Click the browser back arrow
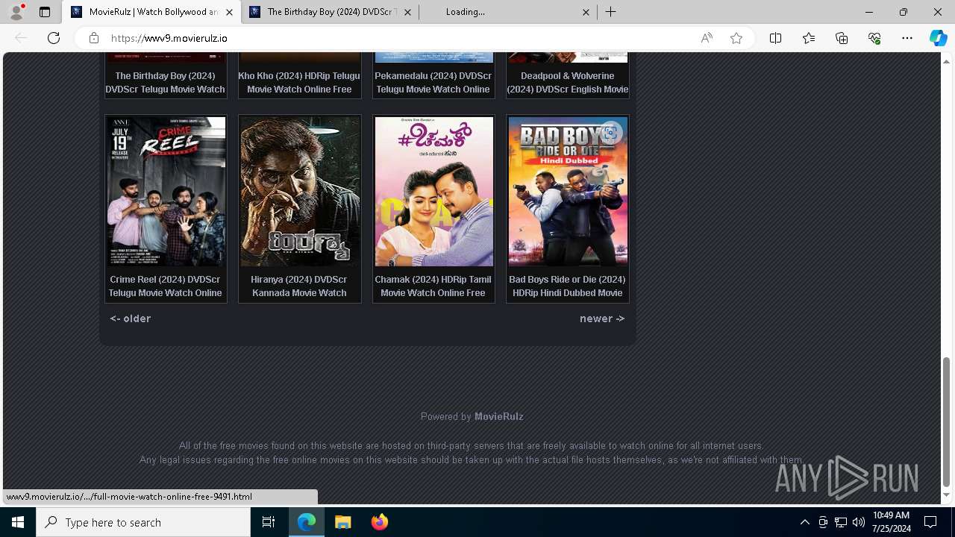 click(21, 38)
